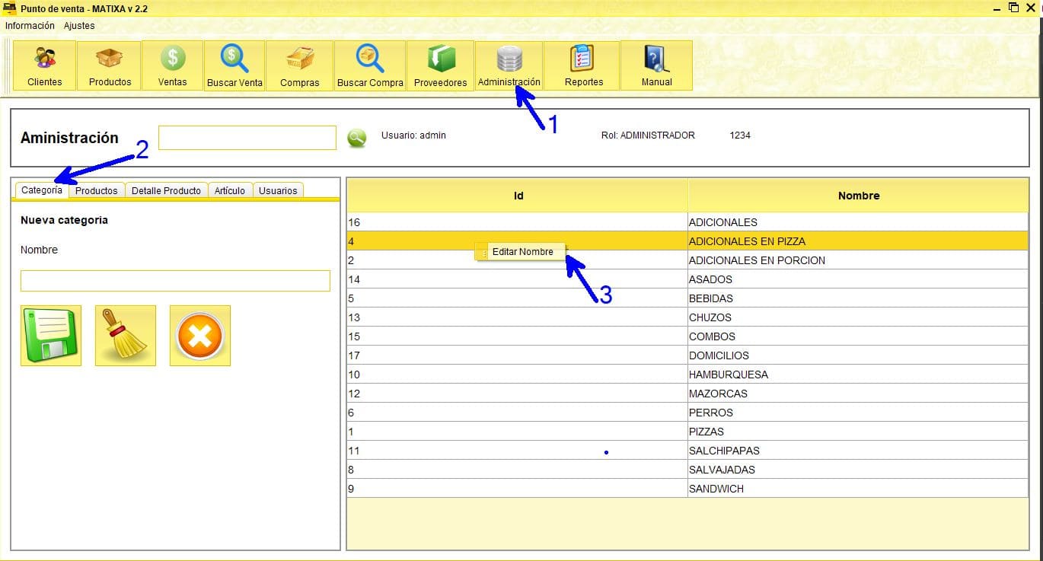Save the new category with the floppy icon
Screen dimensions: 1043x561
(x=50, y=335)
